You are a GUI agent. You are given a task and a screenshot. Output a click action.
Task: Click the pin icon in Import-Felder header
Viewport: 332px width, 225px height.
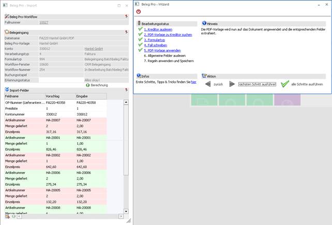[x=127, y=90]
